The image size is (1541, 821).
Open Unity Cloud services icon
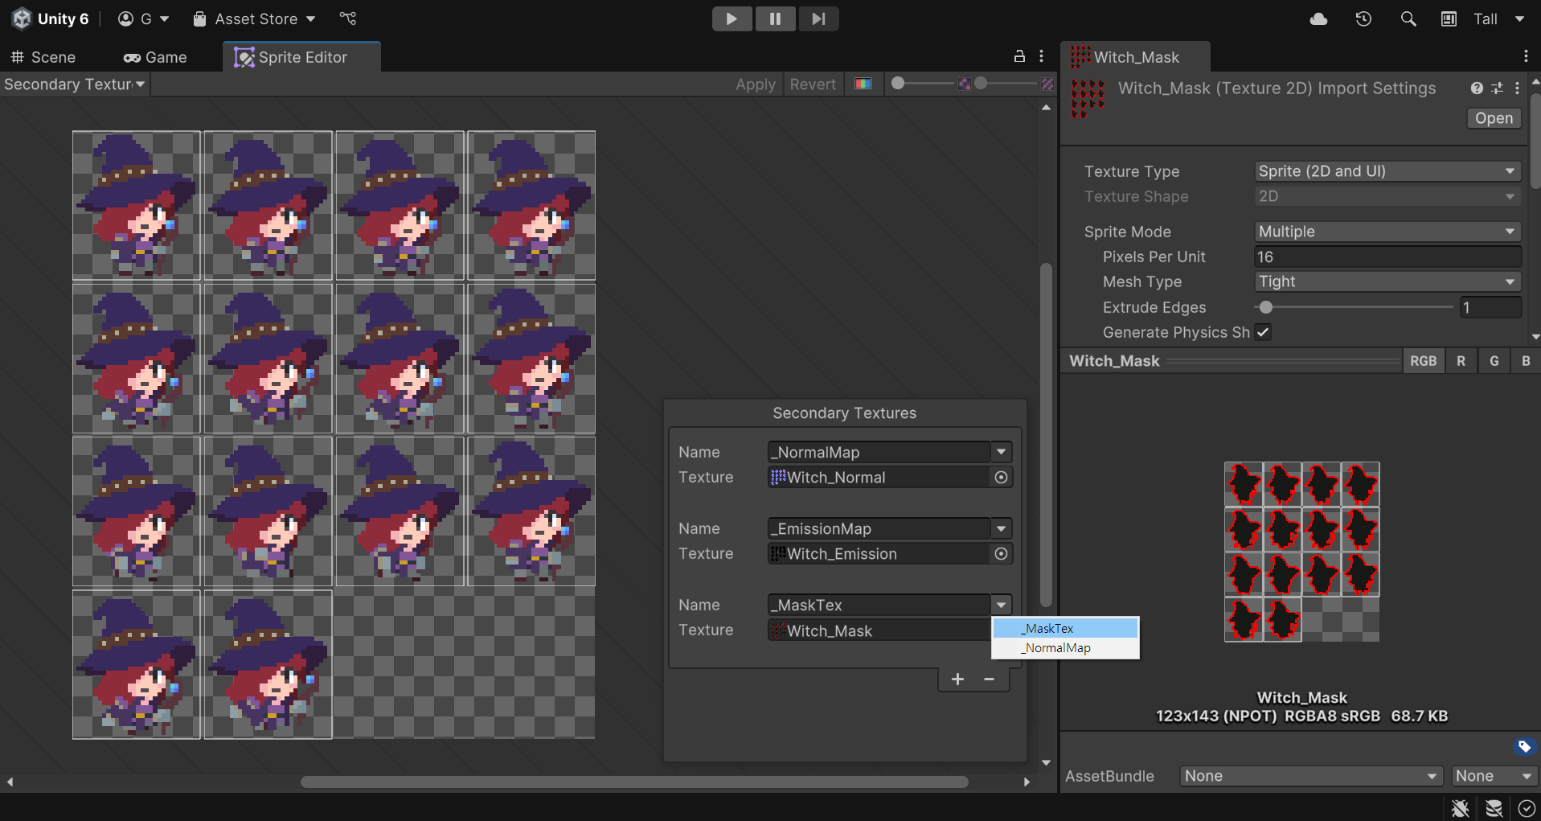(x=1318, y=18)
